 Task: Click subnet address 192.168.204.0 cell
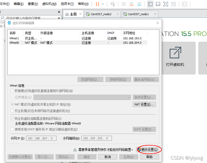(132, 43)
